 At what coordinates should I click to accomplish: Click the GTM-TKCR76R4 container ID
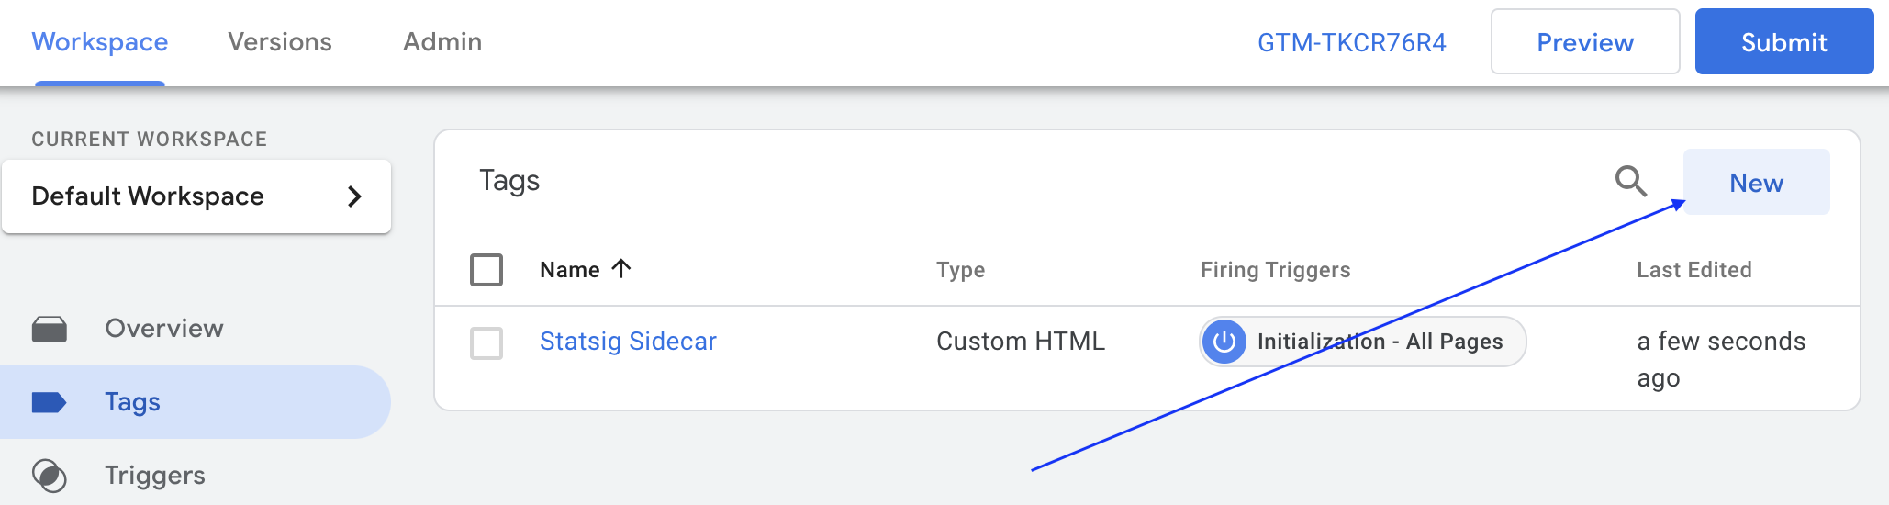[1351, 42]
